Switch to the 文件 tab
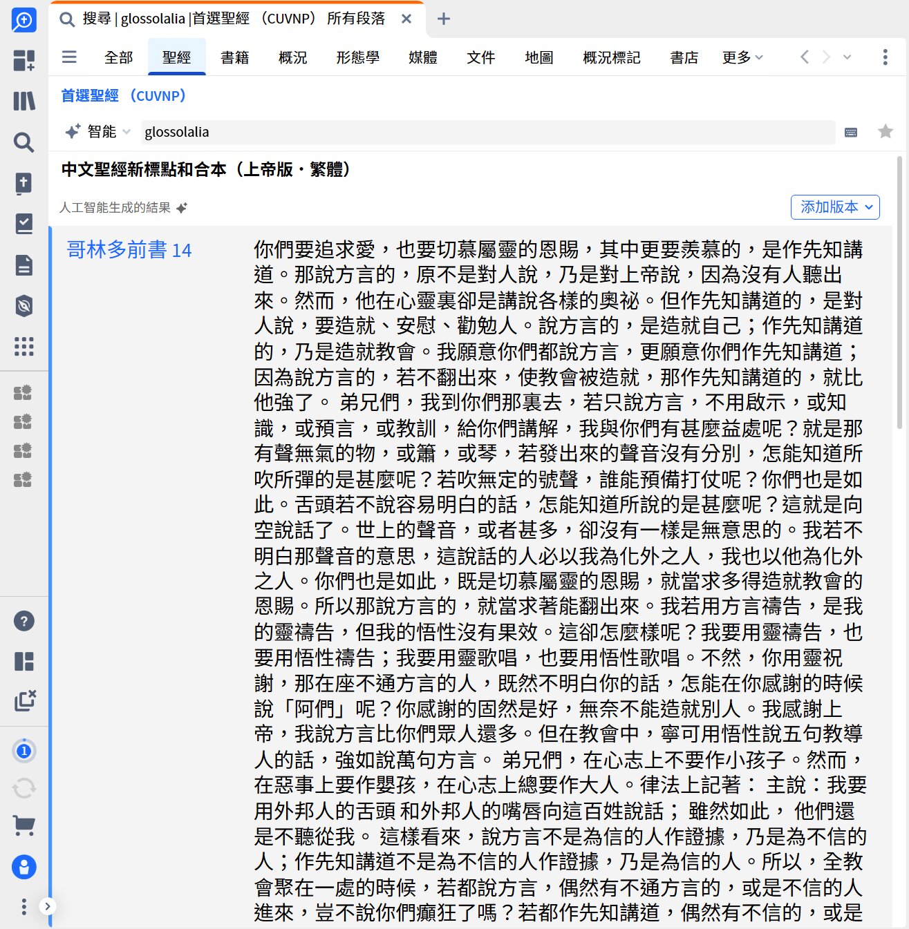Screen dimensions: 909x929 480,57
